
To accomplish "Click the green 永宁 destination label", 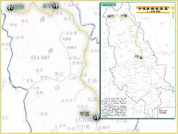I will pos(47,6).
